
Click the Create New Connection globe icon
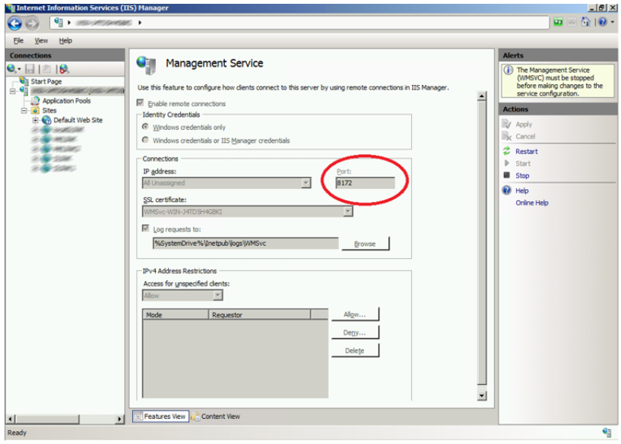tap(12, 69)
